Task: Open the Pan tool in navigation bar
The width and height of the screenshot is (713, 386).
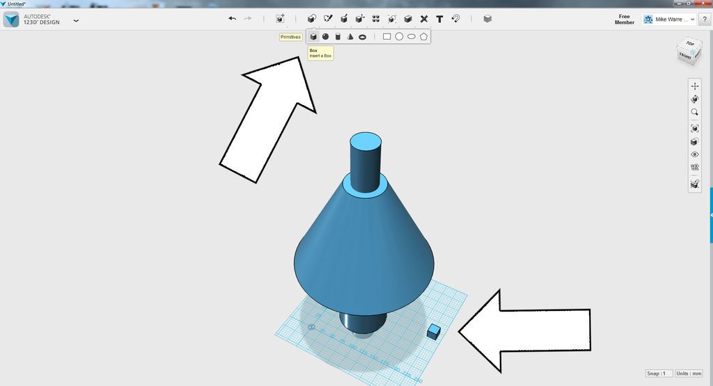Action: pos(694,86)
